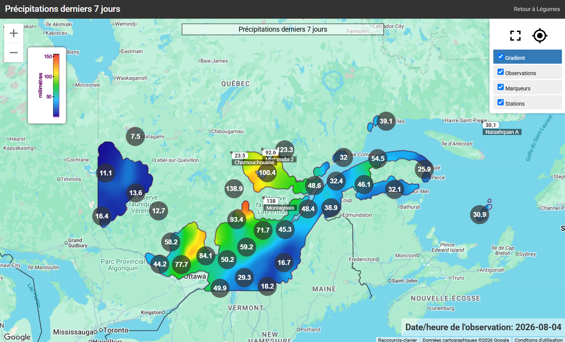The height and width of the screenshot is (342, 565).
Task: Select the 77.7 precipitation marker
Action: 181,265
